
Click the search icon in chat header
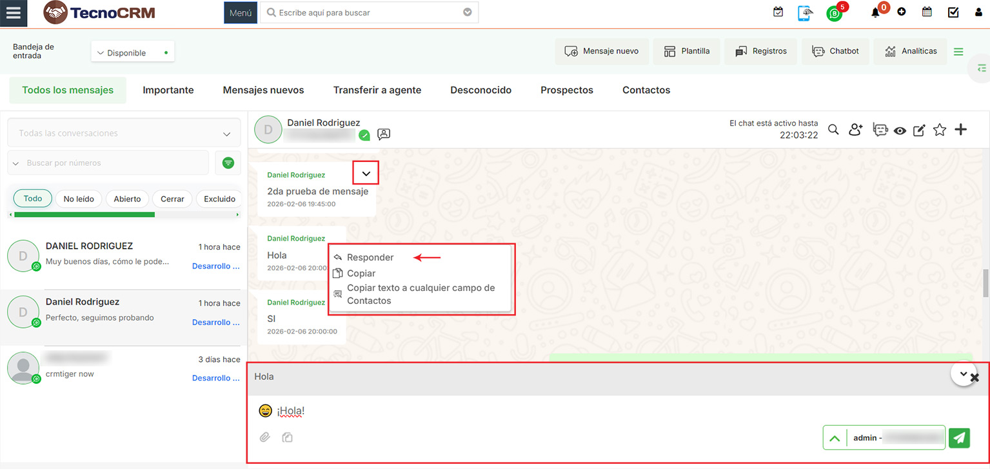(x=833, y=130)
